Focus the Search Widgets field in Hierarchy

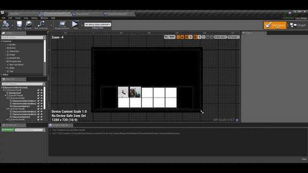pos(22,84)
